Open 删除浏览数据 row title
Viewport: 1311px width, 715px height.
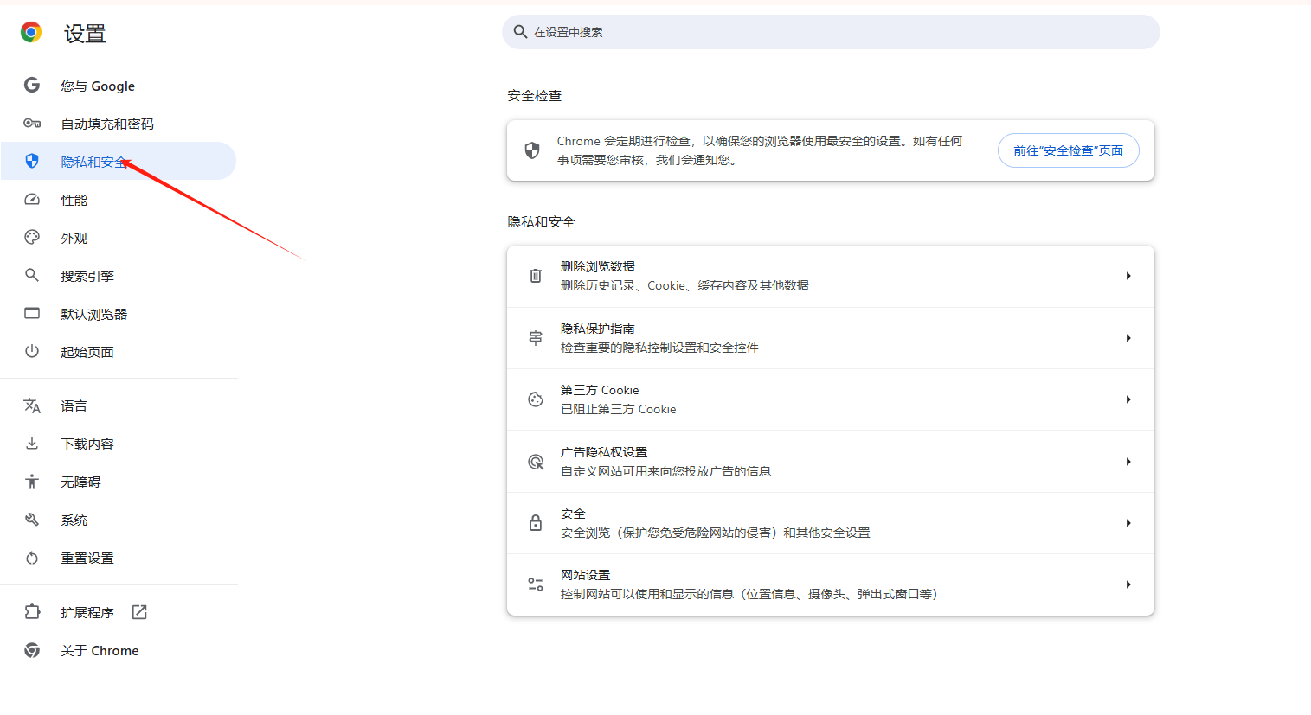(x=597, y=266)
